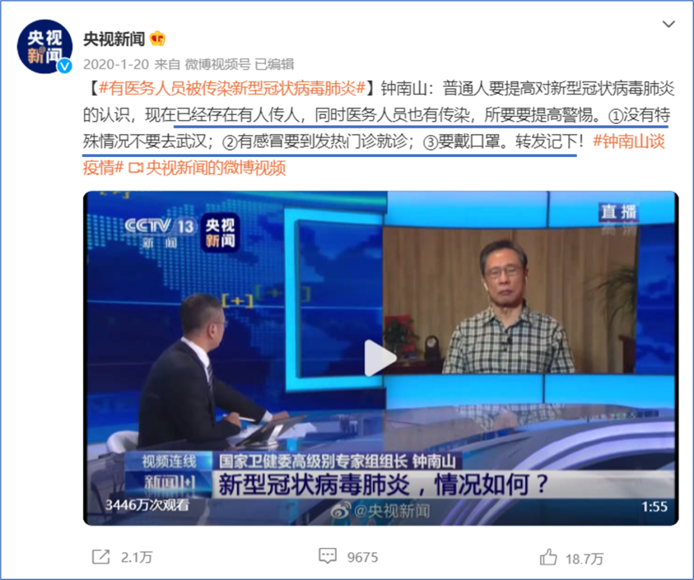Click the comment bubble icon
Screen dimensions: 694x580
pyautogui.click(x=328, y=556)
